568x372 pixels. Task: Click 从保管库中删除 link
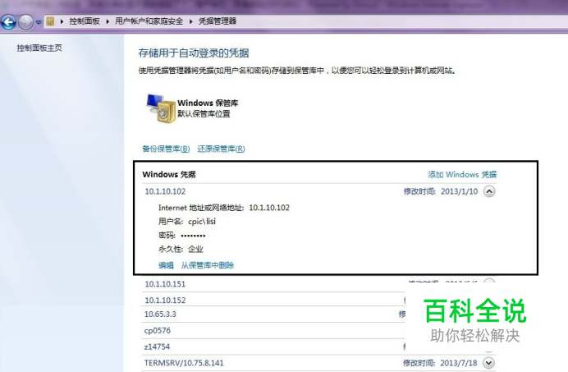click(x=208, y=265)
